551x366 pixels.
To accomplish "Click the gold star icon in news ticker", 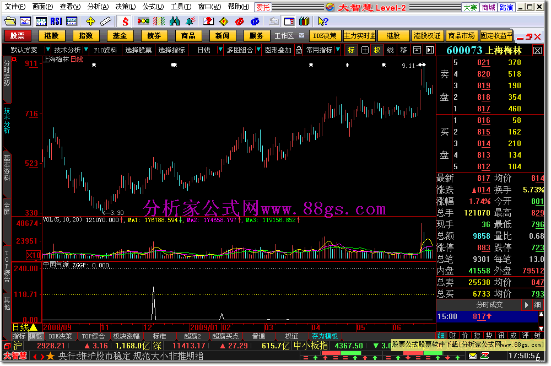I will coord(50,357).
